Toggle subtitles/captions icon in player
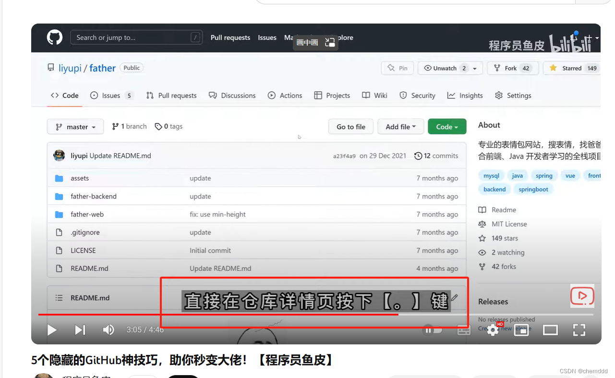The height and width of the screenshot is (378, 615). click(463, 330)
